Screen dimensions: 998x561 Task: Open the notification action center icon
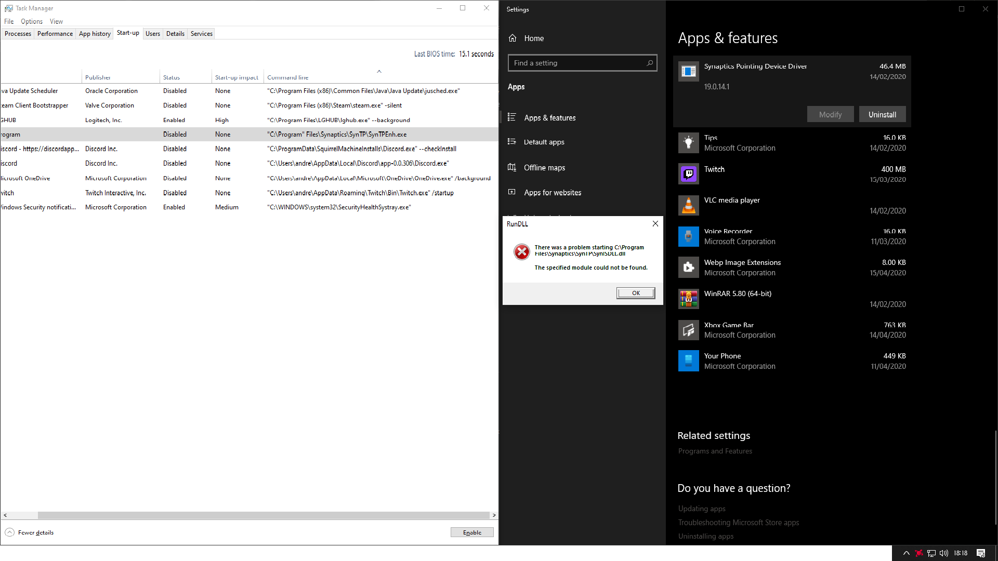click(x=981, y=553)
